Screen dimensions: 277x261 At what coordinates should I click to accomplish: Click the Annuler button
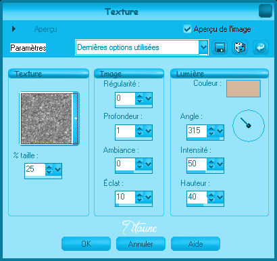point(141,243)
